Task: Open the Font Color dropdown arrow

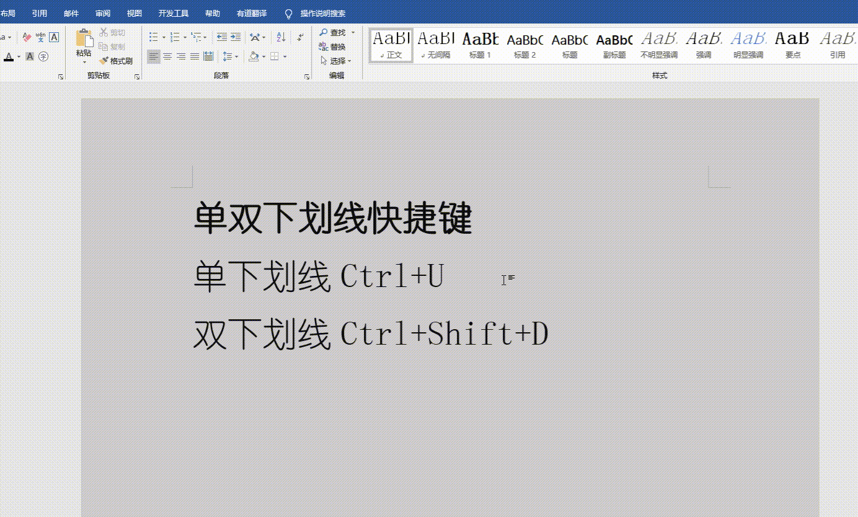Action: [x=19, y=56]
